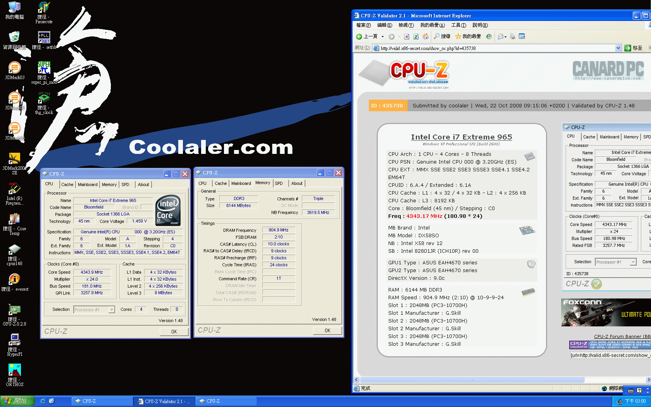Click the IE Forward arrow icon
This screenshot has width=651, height=407.
(391, 36)
